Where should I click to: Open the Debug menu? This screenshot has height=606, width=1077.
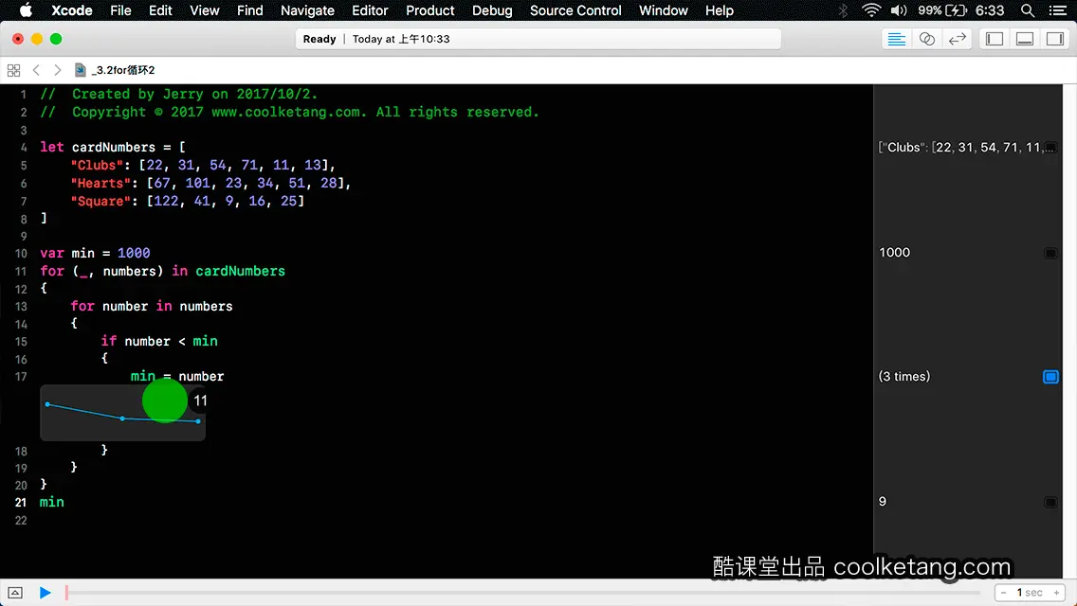click(x=492, y=10)
